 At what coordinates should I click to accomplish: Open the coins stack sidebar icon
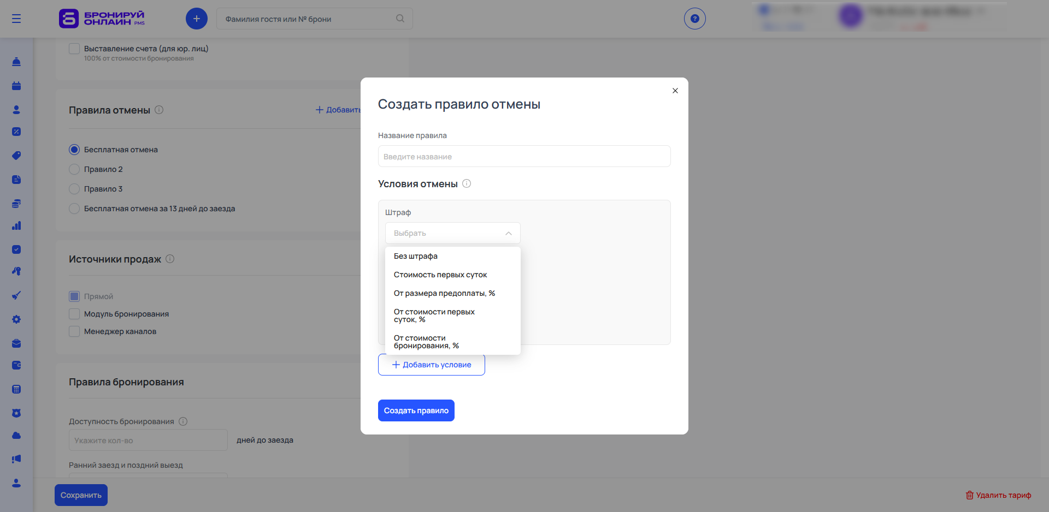(16, 204)
